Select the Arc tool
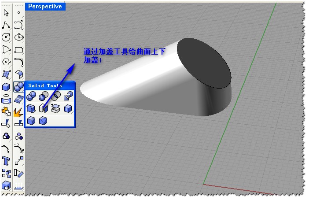Viewport: 309px width, 200px height. tap(6, 49)
